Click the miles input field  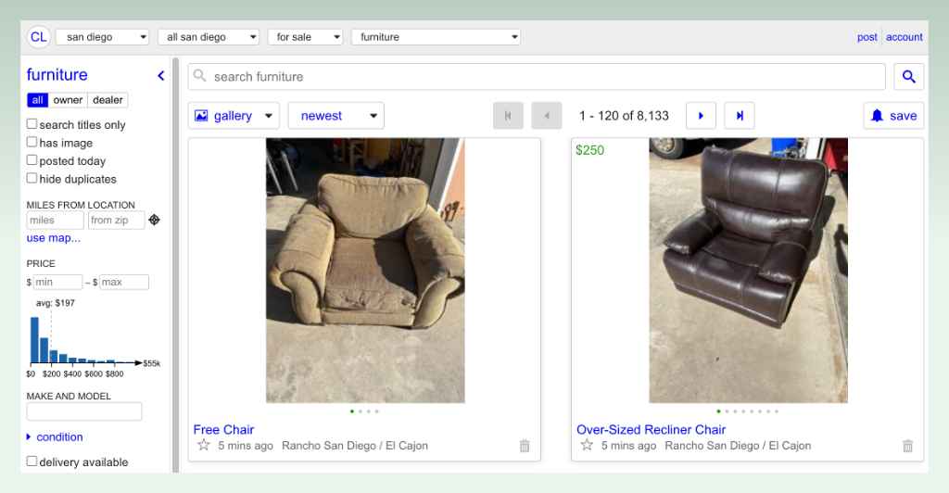[55, 221]
